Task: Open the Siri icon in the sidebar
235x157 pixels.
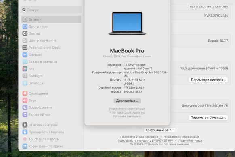Action: 25,69
